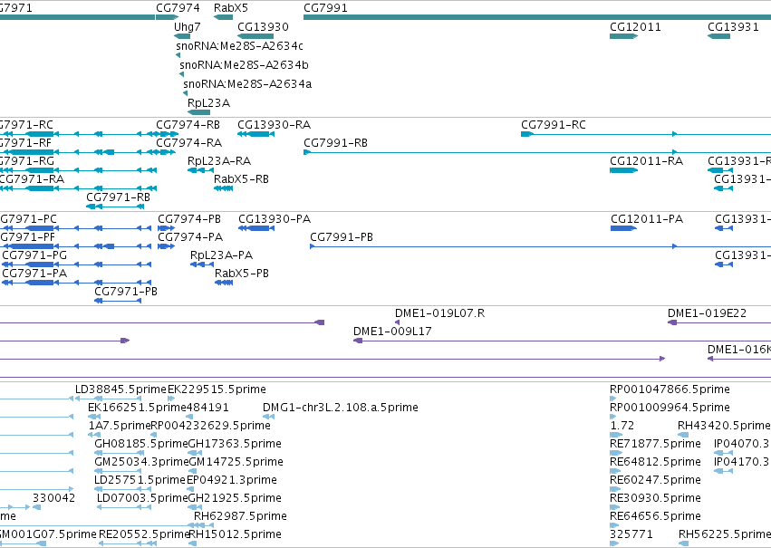The width and height of the screenshot is (771, 548).
Task: Click snoRNA:Me28S-A2634c label
Action: [x=239, y=45]
